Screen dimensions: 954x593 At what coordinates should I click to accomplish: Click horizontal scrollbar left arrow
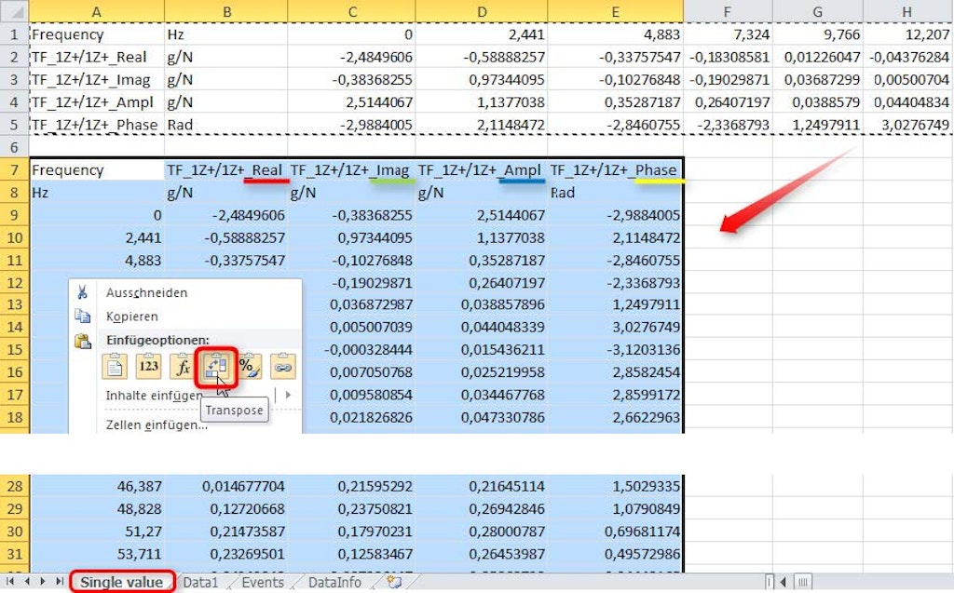(783, 583)
